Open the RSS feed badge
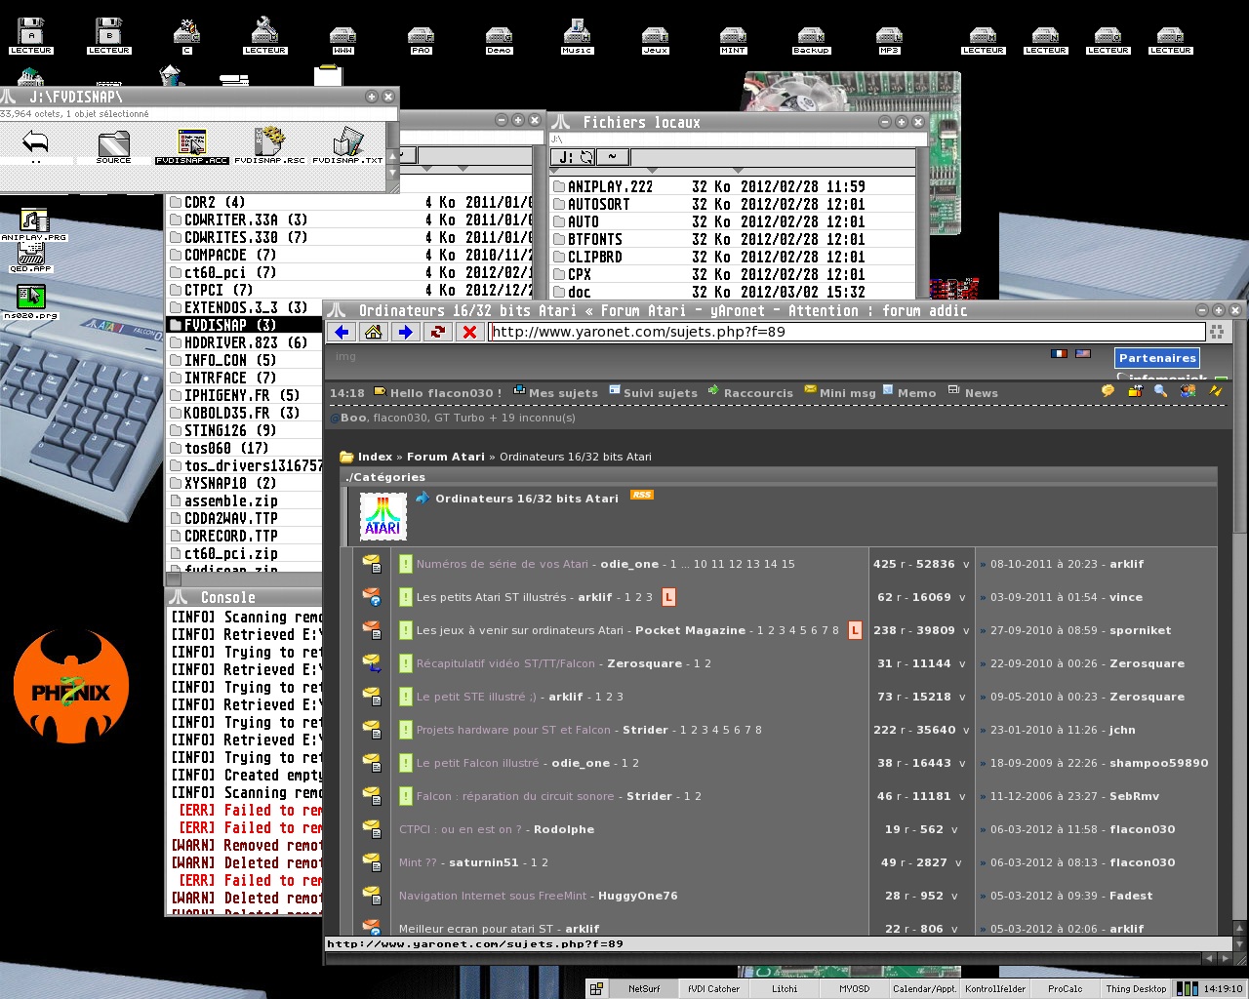 641,495
